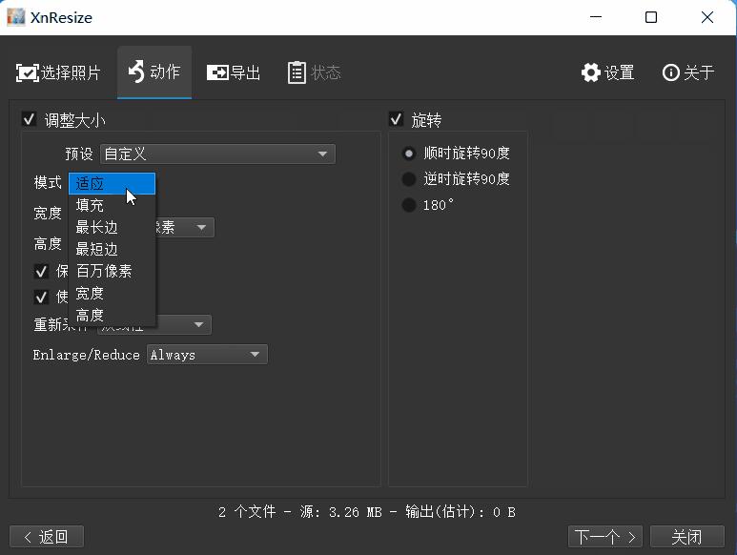Choose 填充 from the mode list
This screenshot has height=555, width=737.
[91, 205]
